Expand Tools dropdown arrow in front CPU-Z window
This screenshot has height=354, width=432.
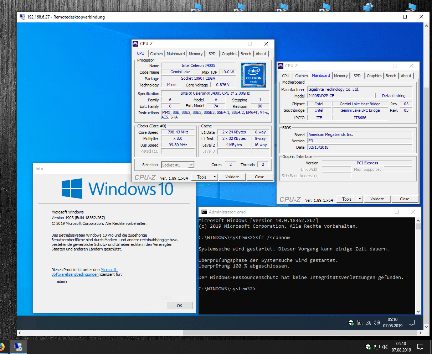point(215,177)
